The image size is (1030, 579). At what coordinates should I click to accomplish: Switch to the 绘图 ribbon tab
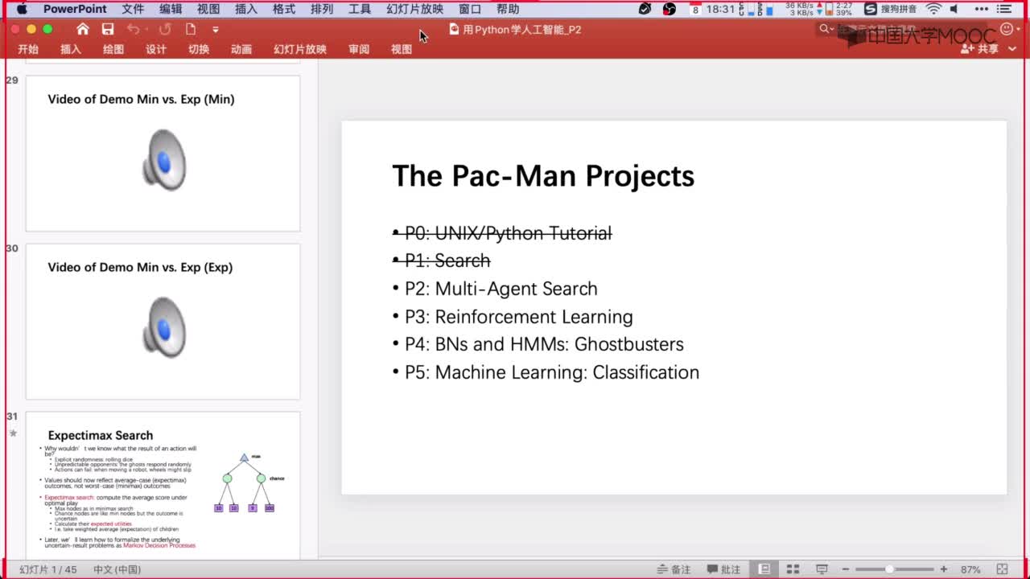[113, 49]
